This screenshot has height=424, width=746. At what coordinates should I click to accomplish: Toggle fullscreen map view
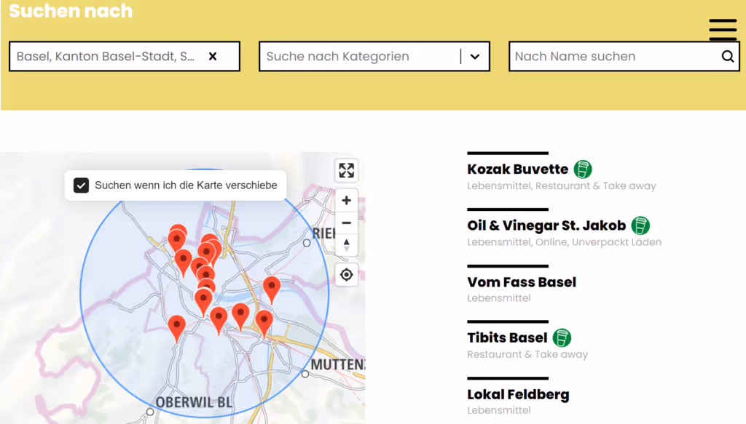pos(346,170)
